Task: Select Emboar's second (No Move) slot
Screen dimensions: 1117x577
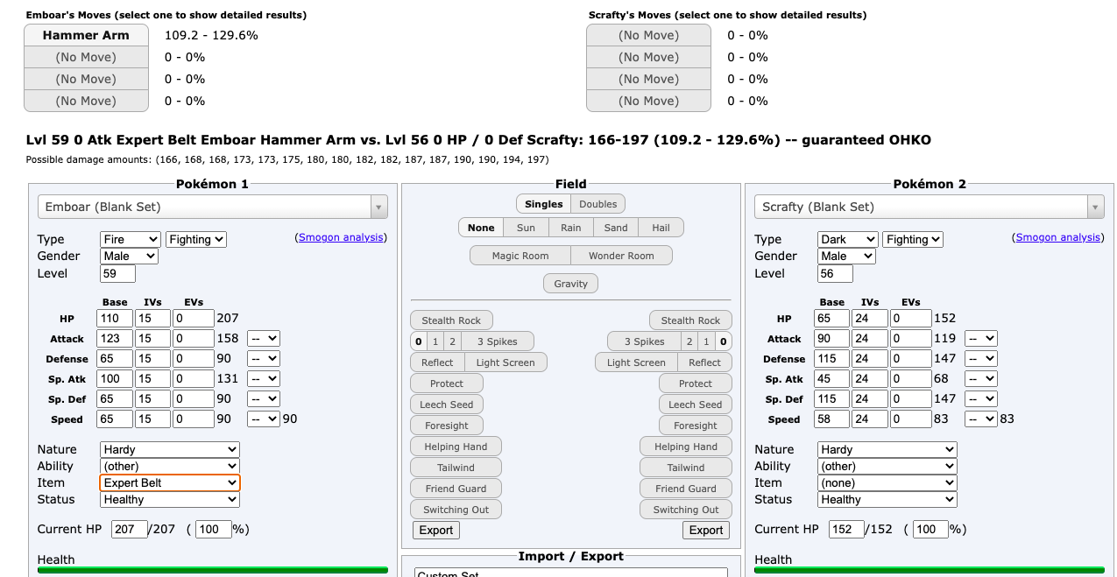Action: (86, 57)
